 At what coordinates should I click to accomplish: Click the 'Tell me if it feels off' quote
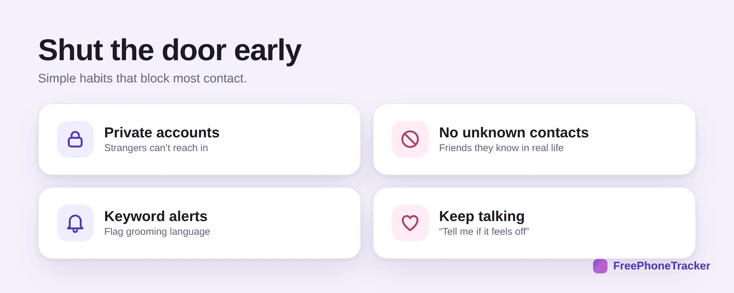pyautogui.click(x=484, y=232)
